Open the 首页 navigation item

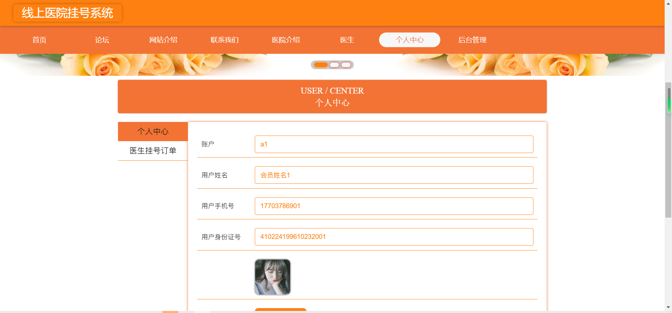click(x=39, y=40)
